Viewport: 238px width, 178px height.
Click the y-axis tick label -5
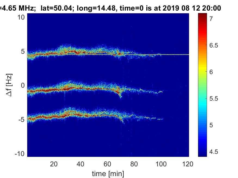[21, 119]
